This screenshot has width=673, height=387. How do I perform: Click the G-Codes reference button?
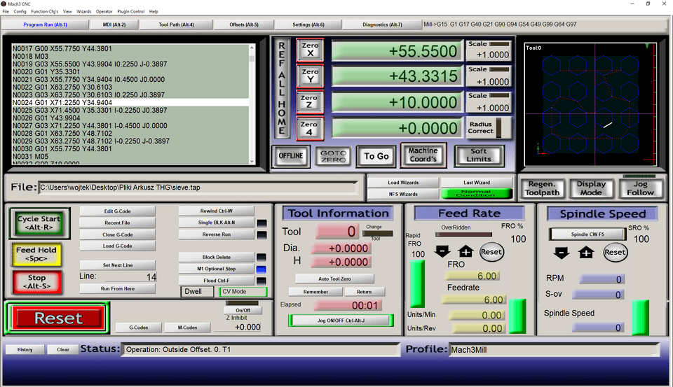pyautogui.click(x=138, y=328)
